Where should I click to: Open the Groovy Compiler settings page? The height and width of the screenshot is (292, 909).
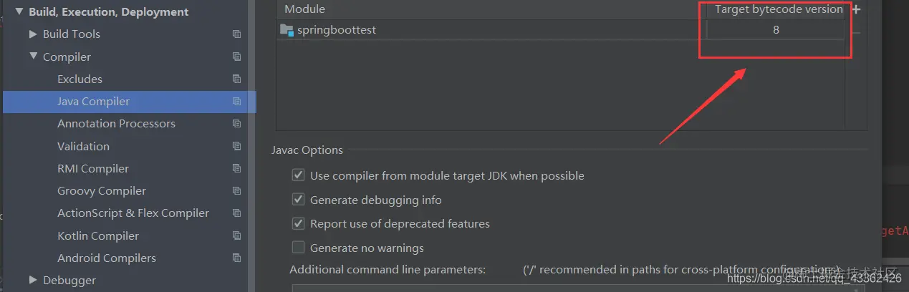coord(102,191)
